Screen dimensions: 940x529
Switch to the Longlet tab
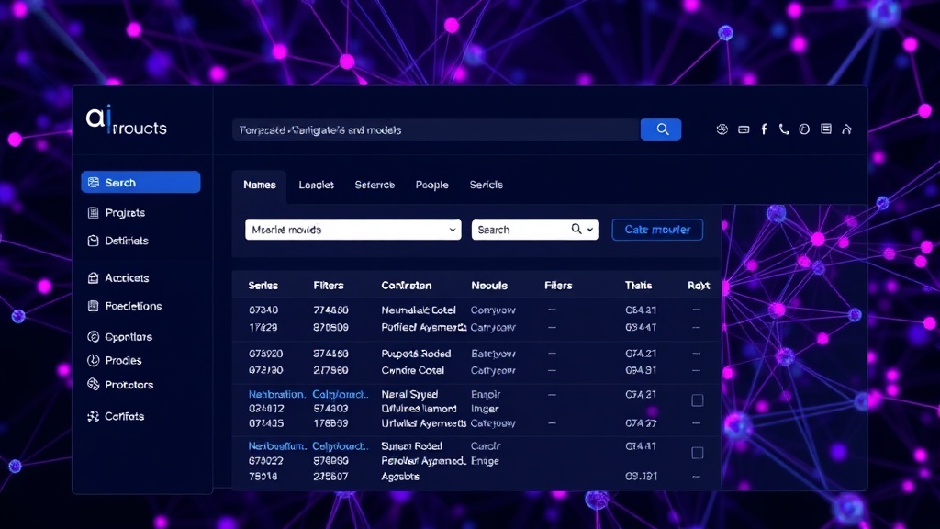[316, 185]
